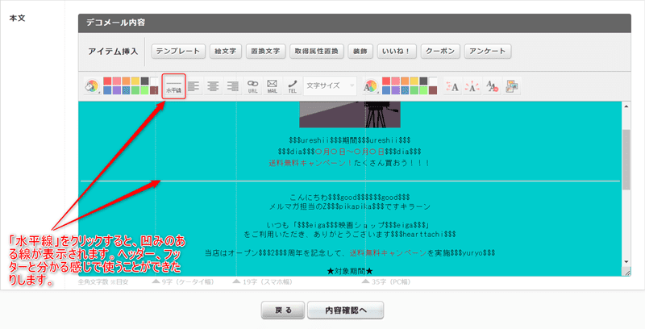Viewport: 645px width, 329px height.
Task: Insert an アンケート survey item
Action: click(488, 52)
